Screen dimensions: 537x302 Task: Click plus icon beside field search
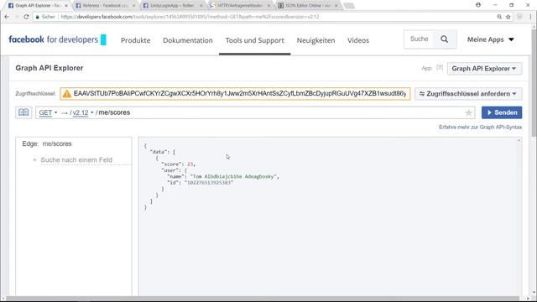click(34, 160)
